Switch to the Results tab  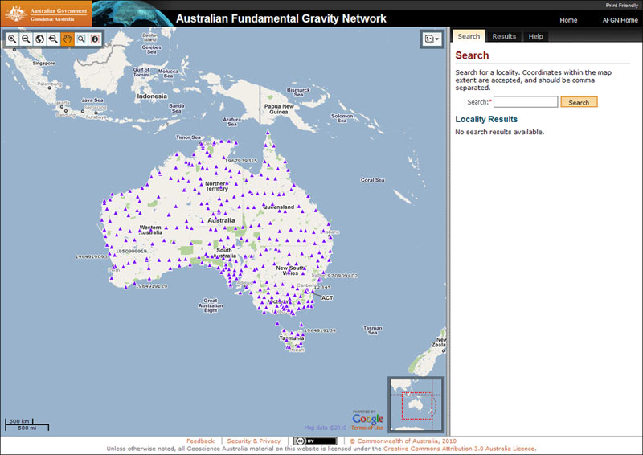click(504, 36)
